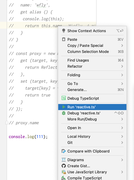
Task: Open Use JavaScript Library
Action: (92, 172)
